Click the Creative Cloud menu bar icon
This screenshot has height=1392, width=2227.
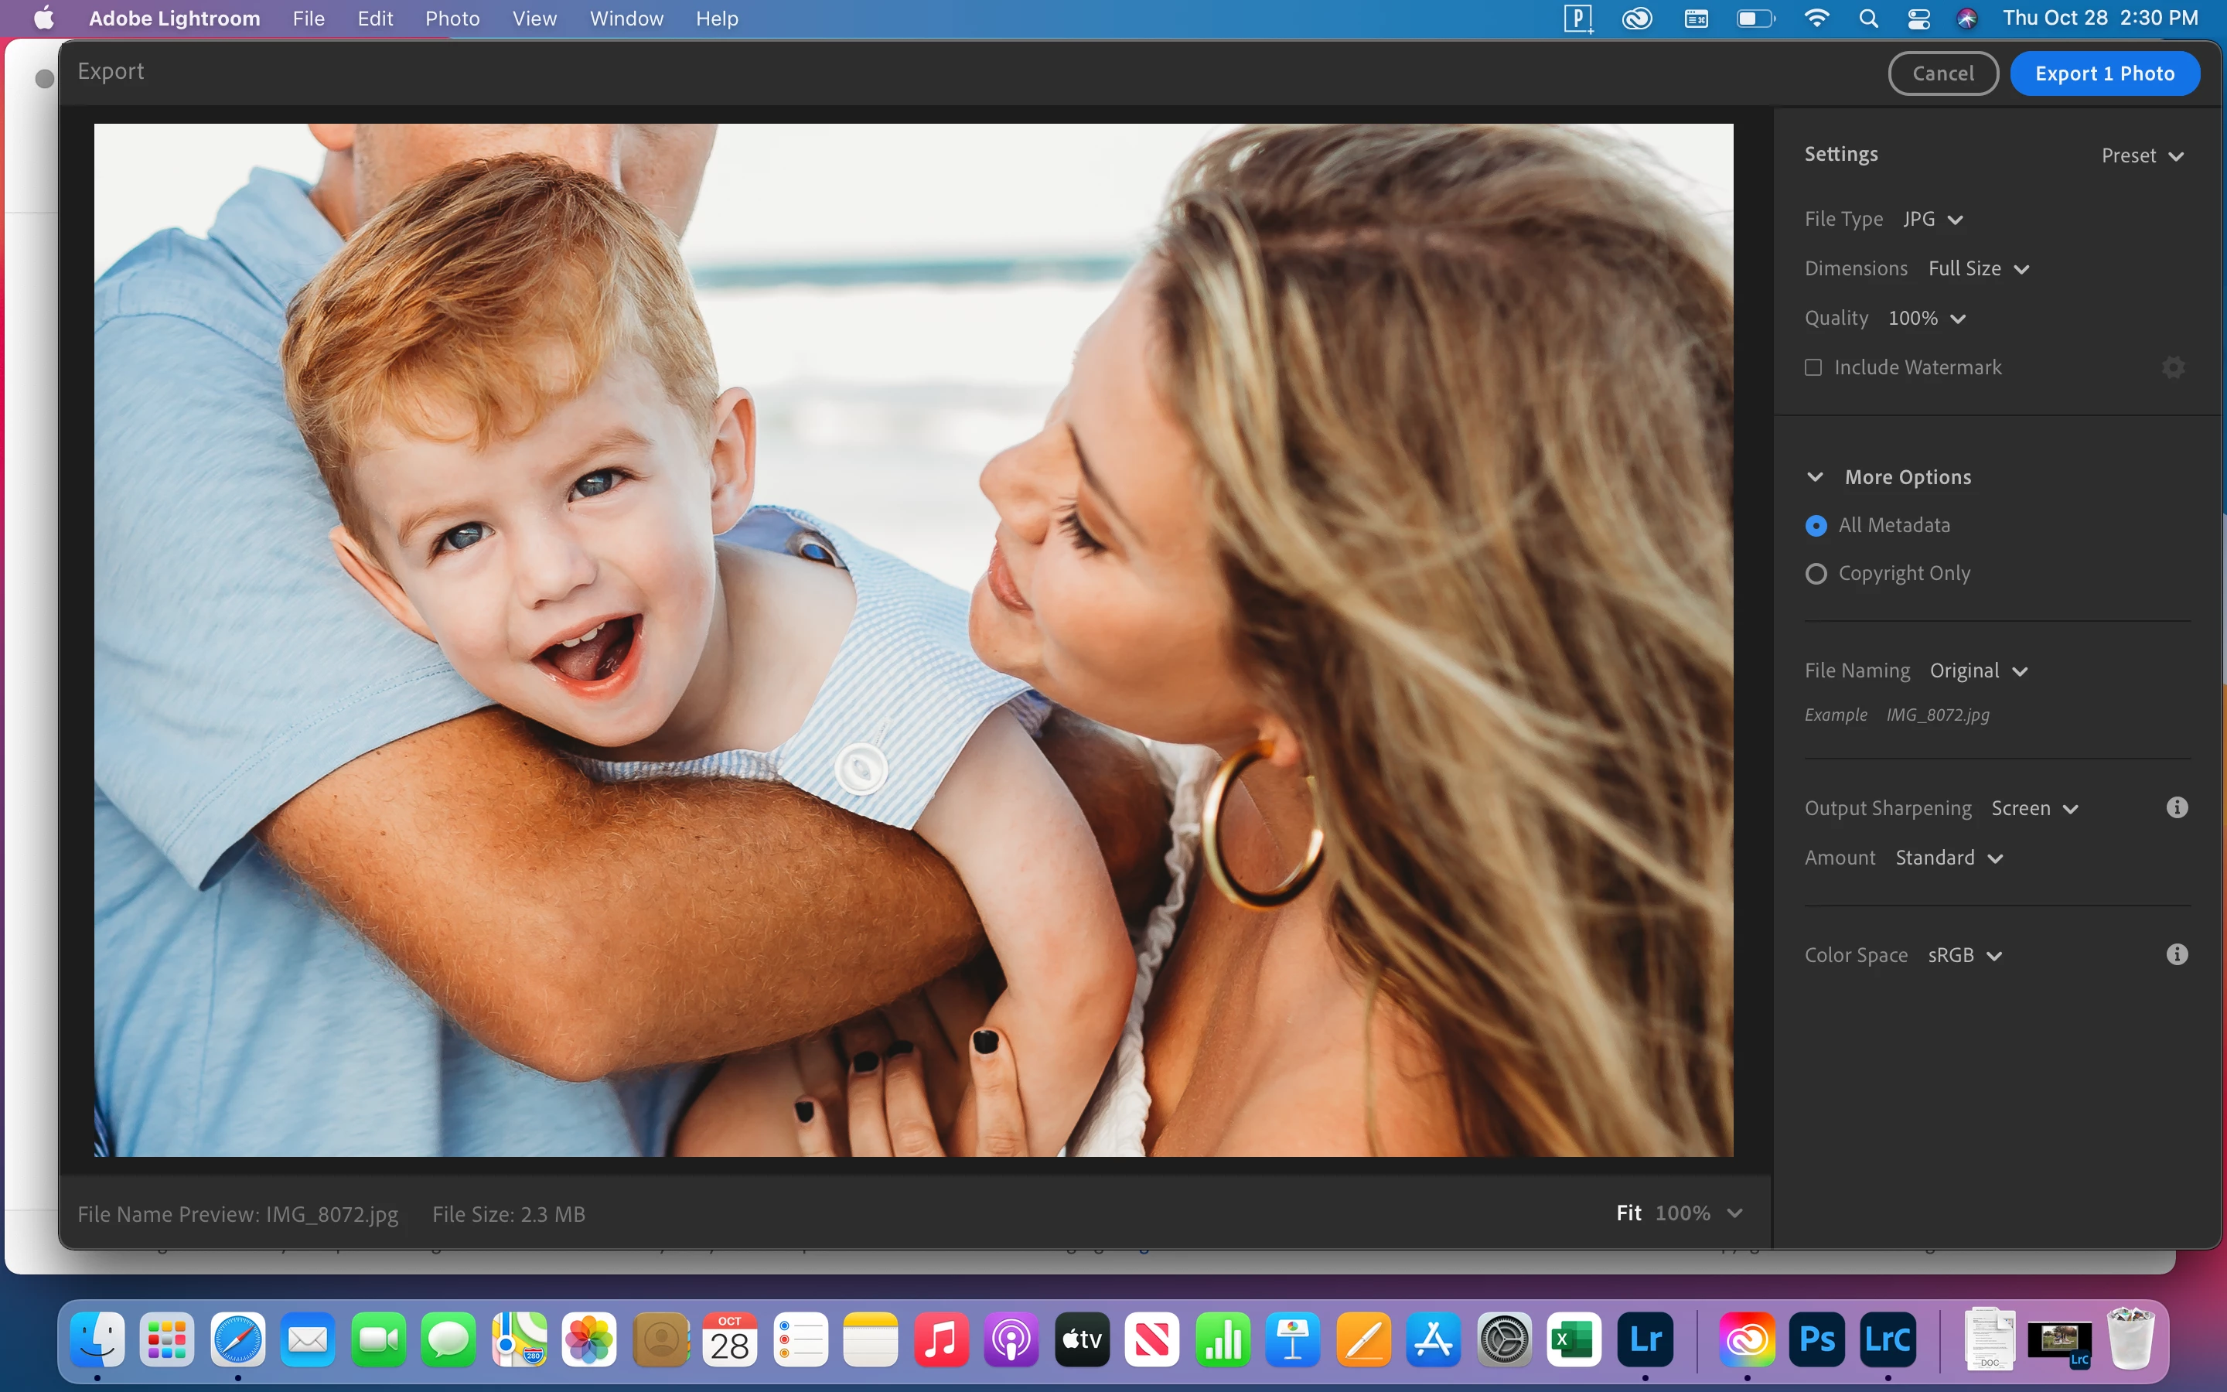[x=1637, y=19]
